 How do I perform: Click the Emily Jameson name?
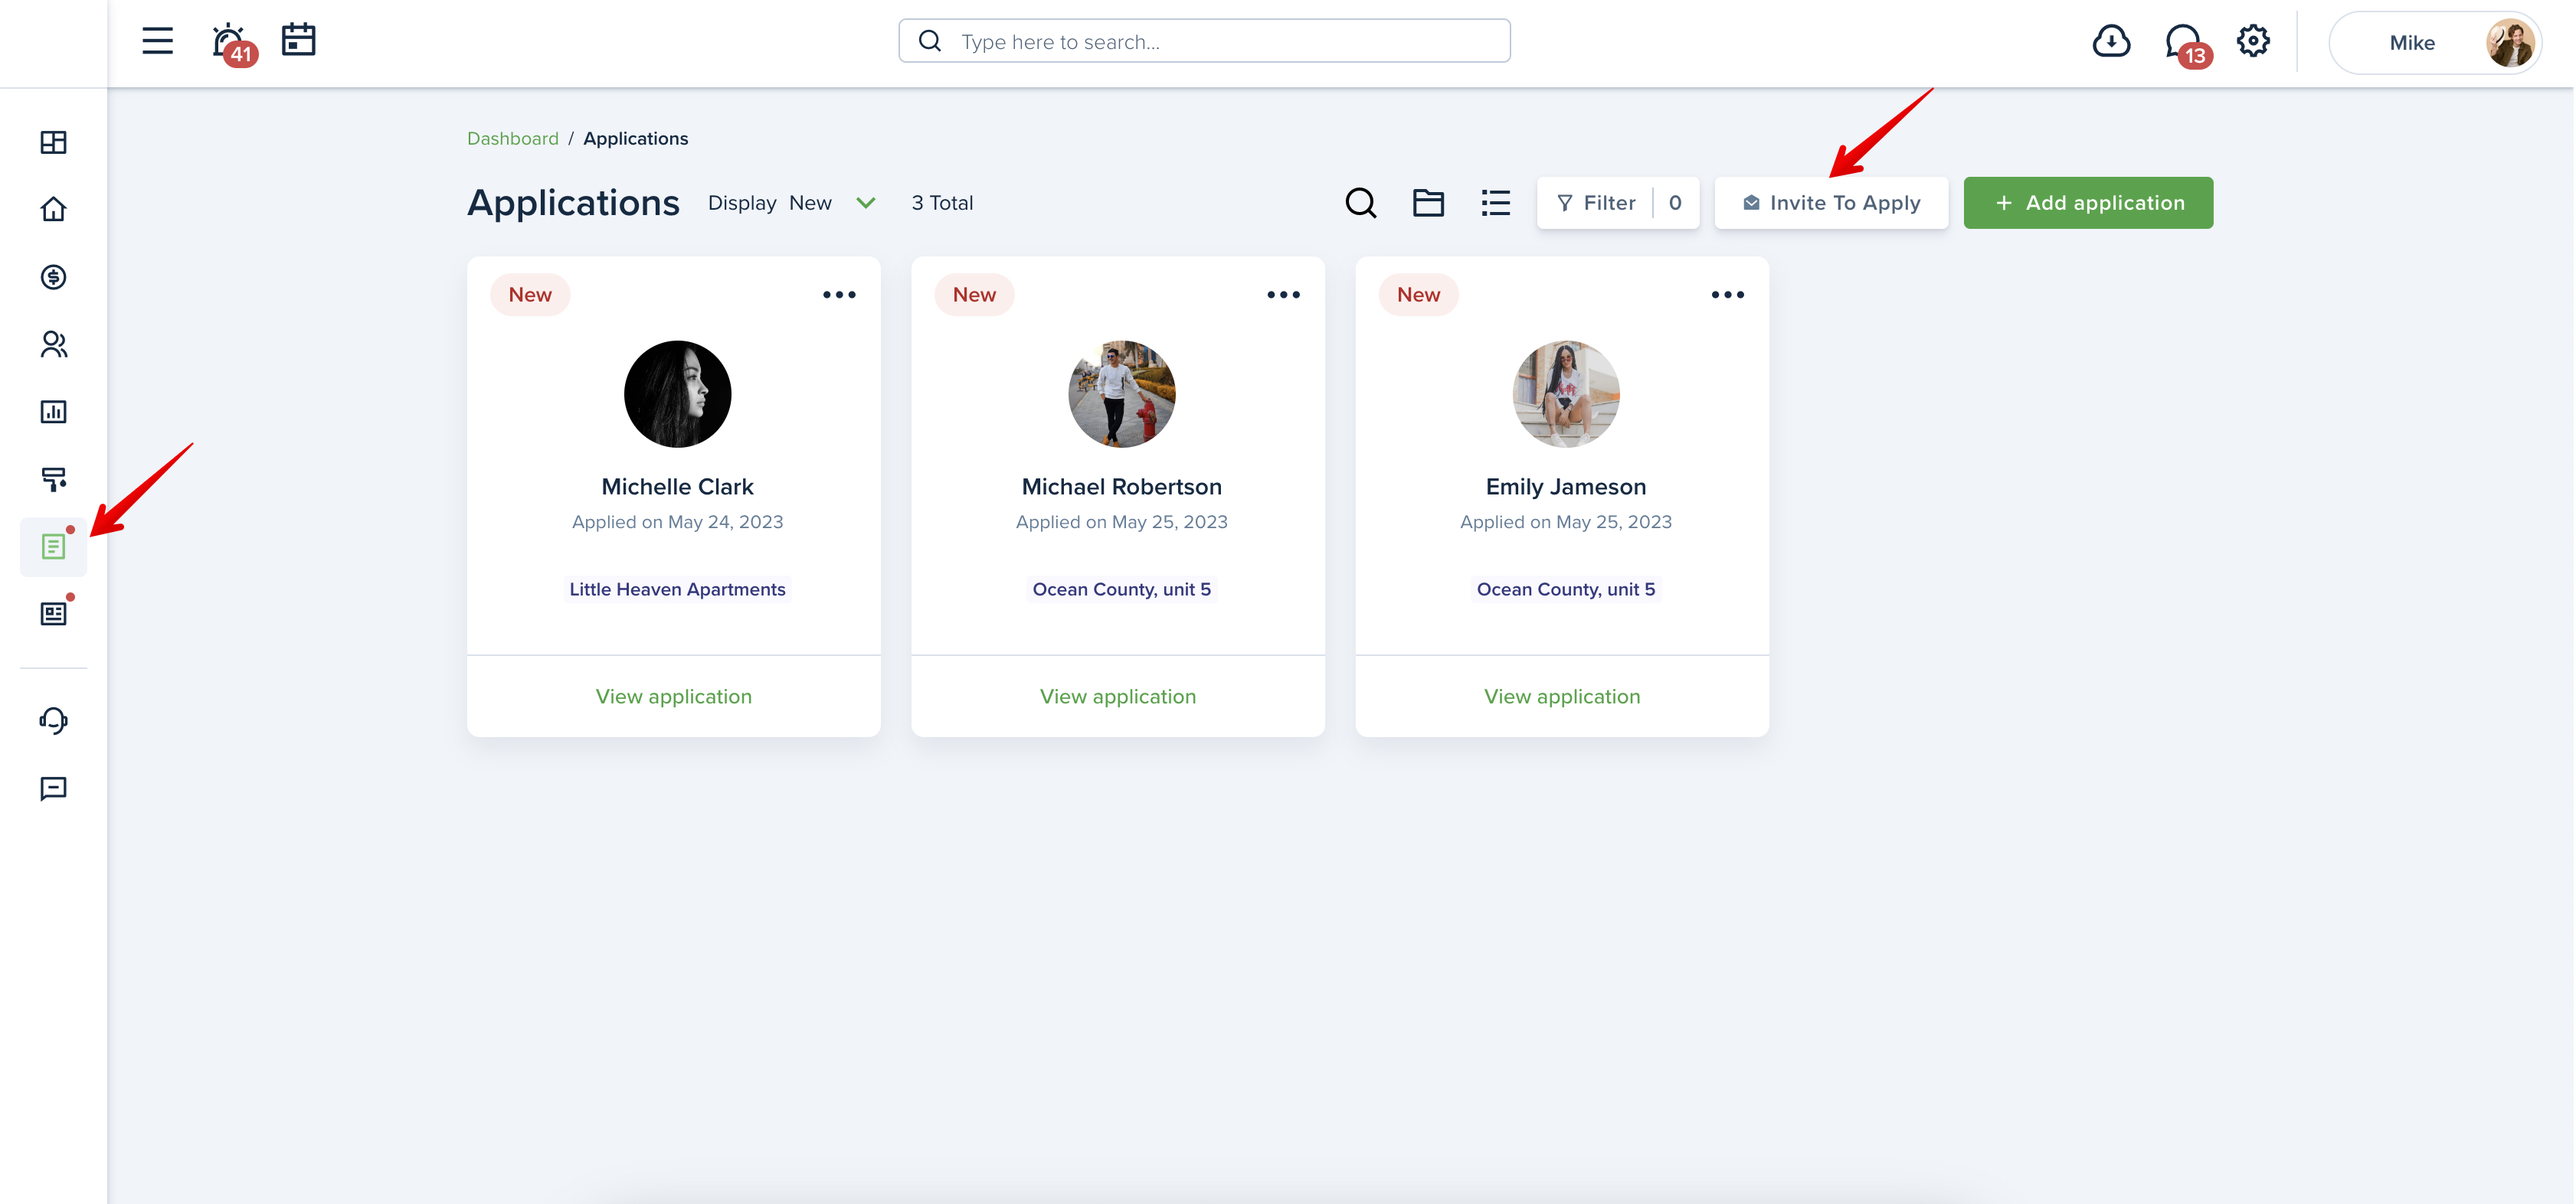1565,487
